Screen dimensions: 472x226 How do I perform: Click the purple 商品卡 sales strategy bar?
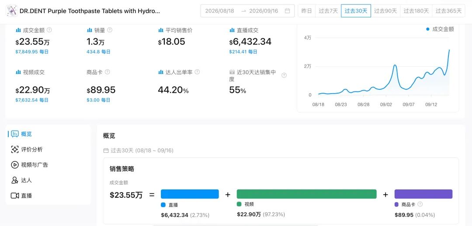423,194
